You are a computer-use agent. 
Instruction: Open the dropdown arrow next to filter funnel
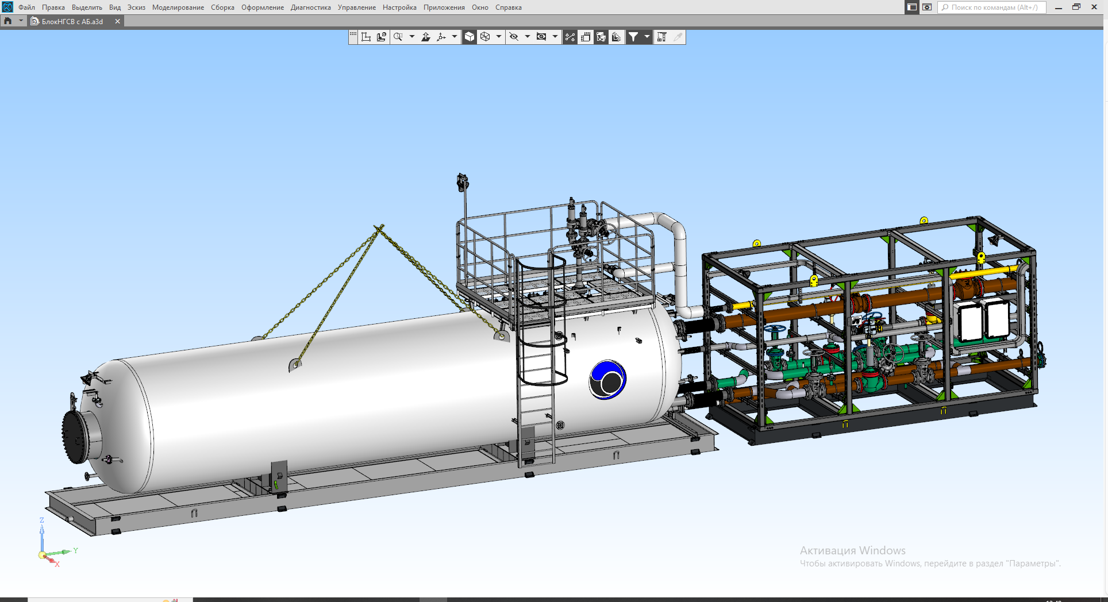point(647,37)
